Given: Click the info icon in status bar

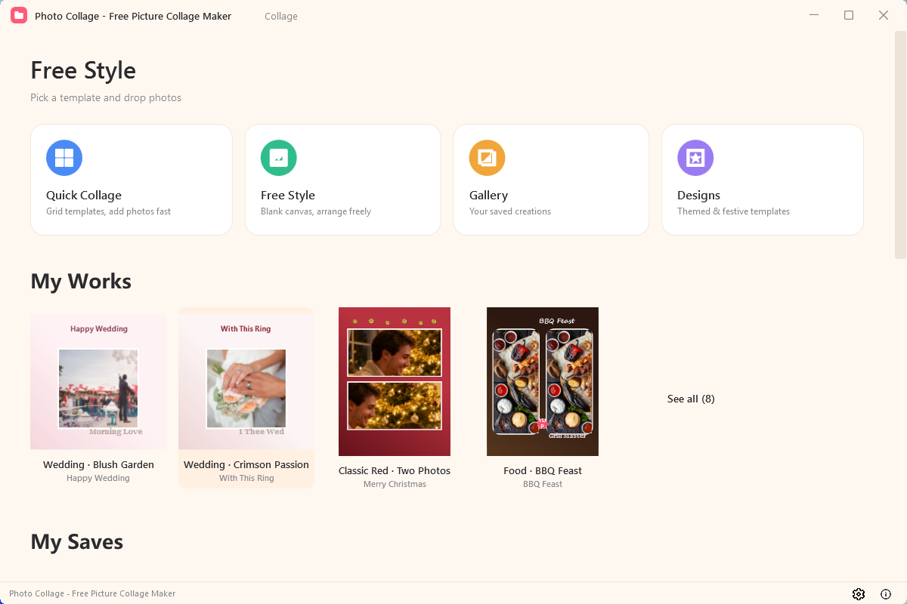Looking at the screenshot, I should pyautogui.click(x=886, y=594).
